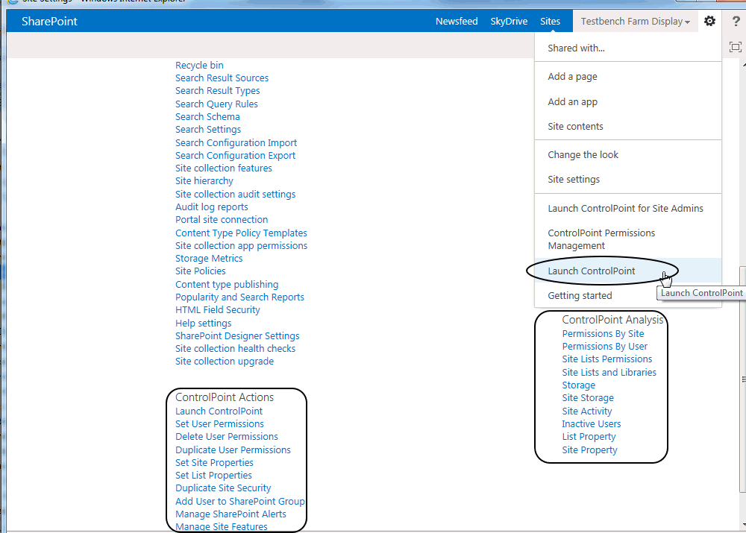Screen dimensions: 746x533
Task: Open SkyDrive from the top bar
Action: pos(509,21)
